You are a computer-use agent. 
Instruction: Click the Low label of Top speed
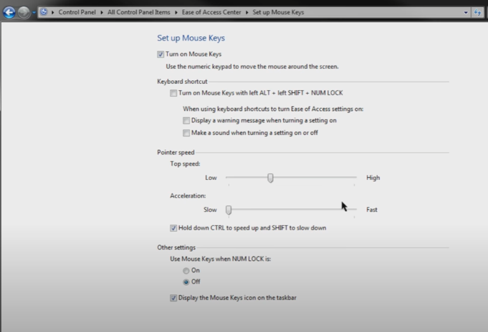tap(211, 177)
